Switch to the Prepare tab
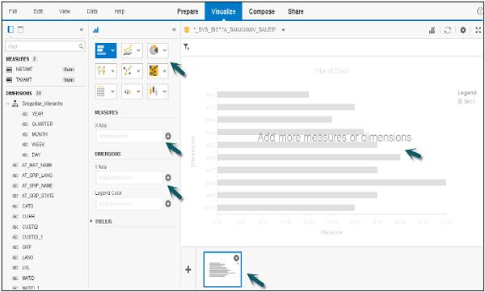 pos(188,11)
